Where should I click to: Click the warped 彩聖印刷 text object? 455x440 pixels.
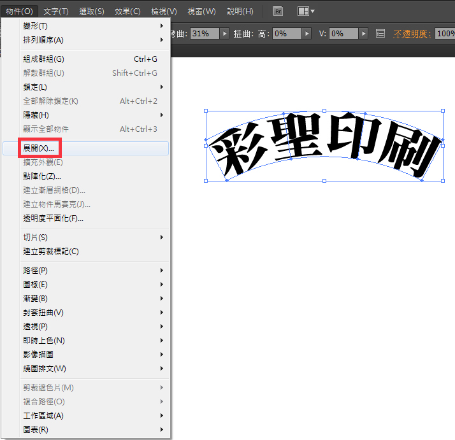click(x=324, y=146)
